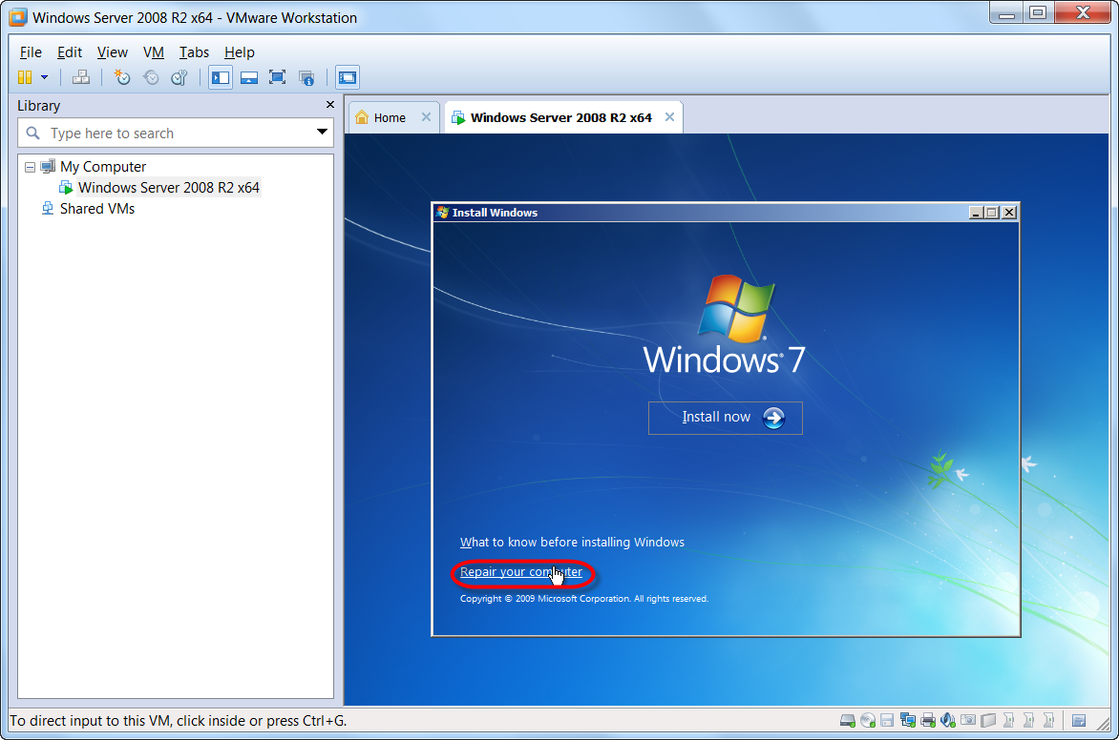Image resolution: width=1119 pixels, height=740 pixels.
Task: Select Windows Server 2008 R2 x64 in library tree
Action: [x=168, y=188]
